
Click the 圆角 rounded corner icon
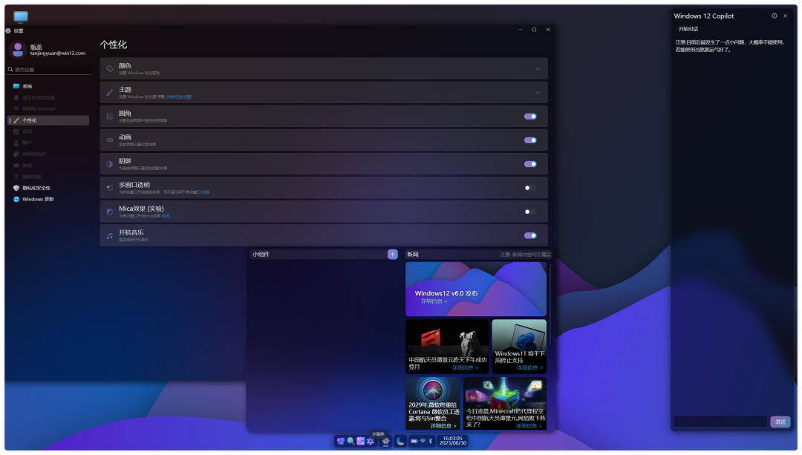pyautogui.click(x=109, y=117)
